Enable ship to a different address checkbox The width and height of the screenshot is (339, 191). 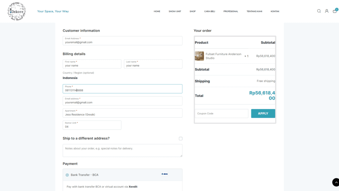tap(180, 139)
